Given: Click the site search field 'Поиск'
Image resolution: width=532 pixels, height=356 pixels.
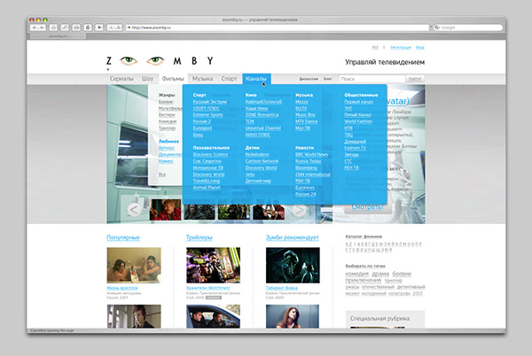Looking at the screenshot, I should (x=372, y=79).
